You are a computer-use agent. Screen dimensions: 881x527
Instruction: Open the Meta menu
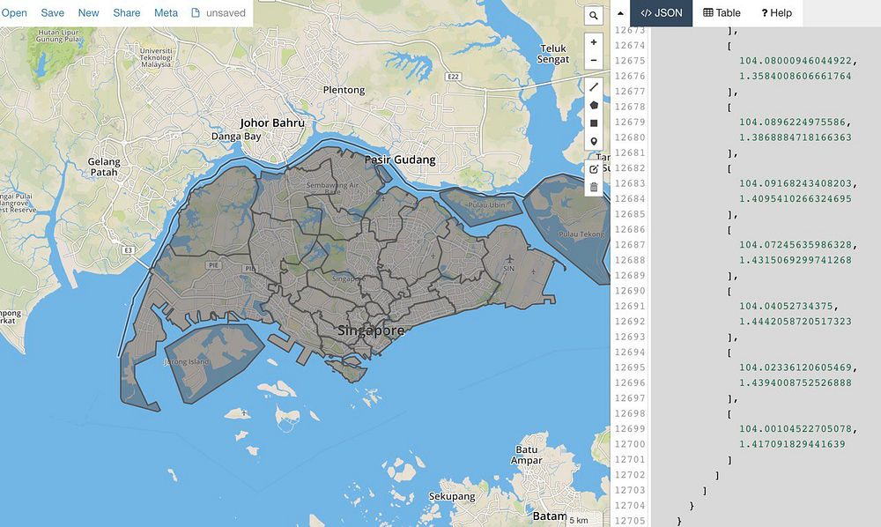pyautogui.click(x=166, y=13)
